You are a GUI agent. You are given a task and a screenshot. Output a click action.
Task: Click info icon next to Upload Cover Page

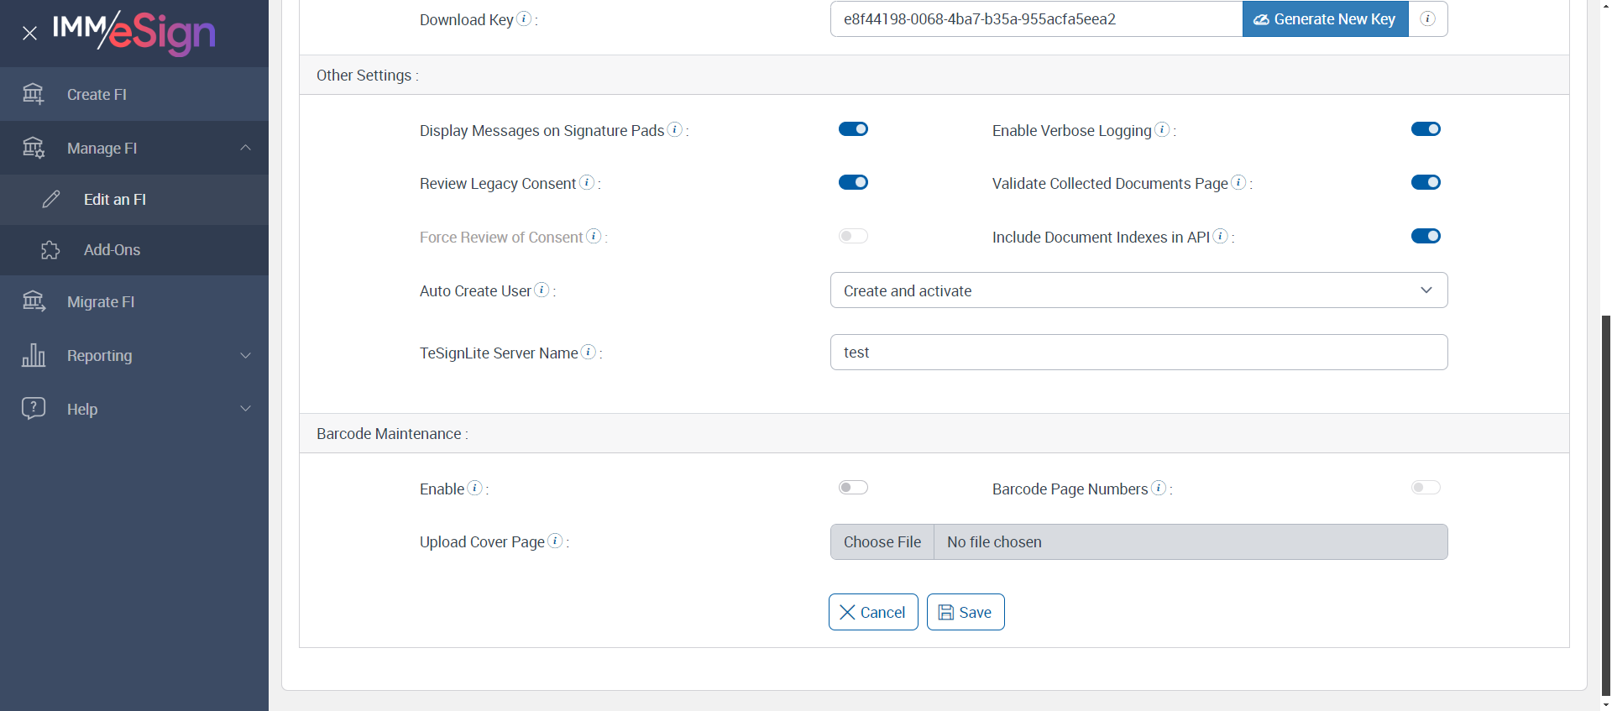point(555,541)
